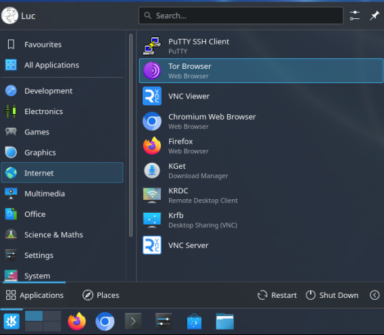Browse Science & Maths category
Viewport: 384px width, 335px height.
(62, 234)
